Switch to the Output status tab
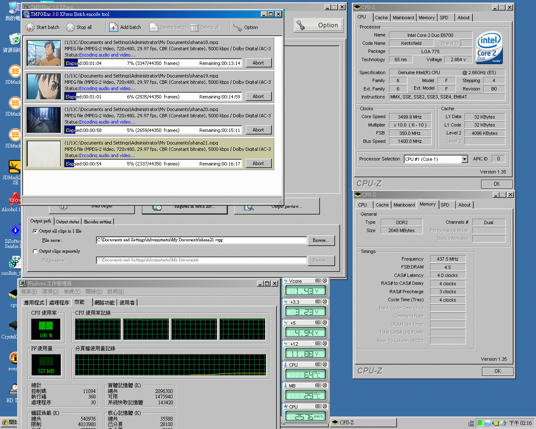 coord(67,222)
